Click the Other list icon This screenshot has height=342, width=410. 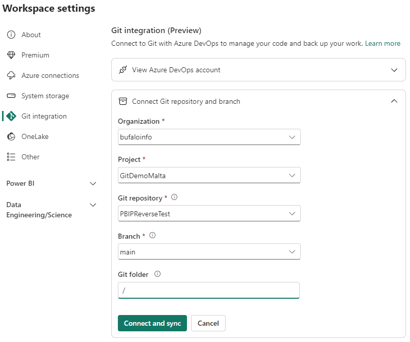coord(11,157)
